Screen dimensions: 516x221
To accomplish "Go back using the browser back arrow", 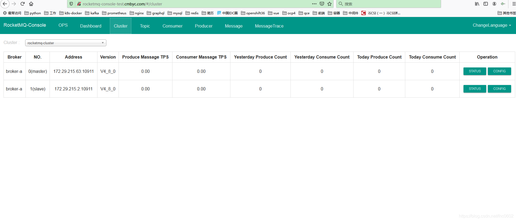I will pyautogui.click(x=5, y=4).
